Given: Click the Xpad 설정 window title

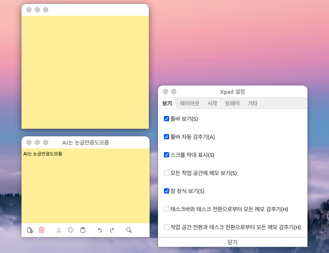Looking at the screenshot, I should click(x=233, y=92).
